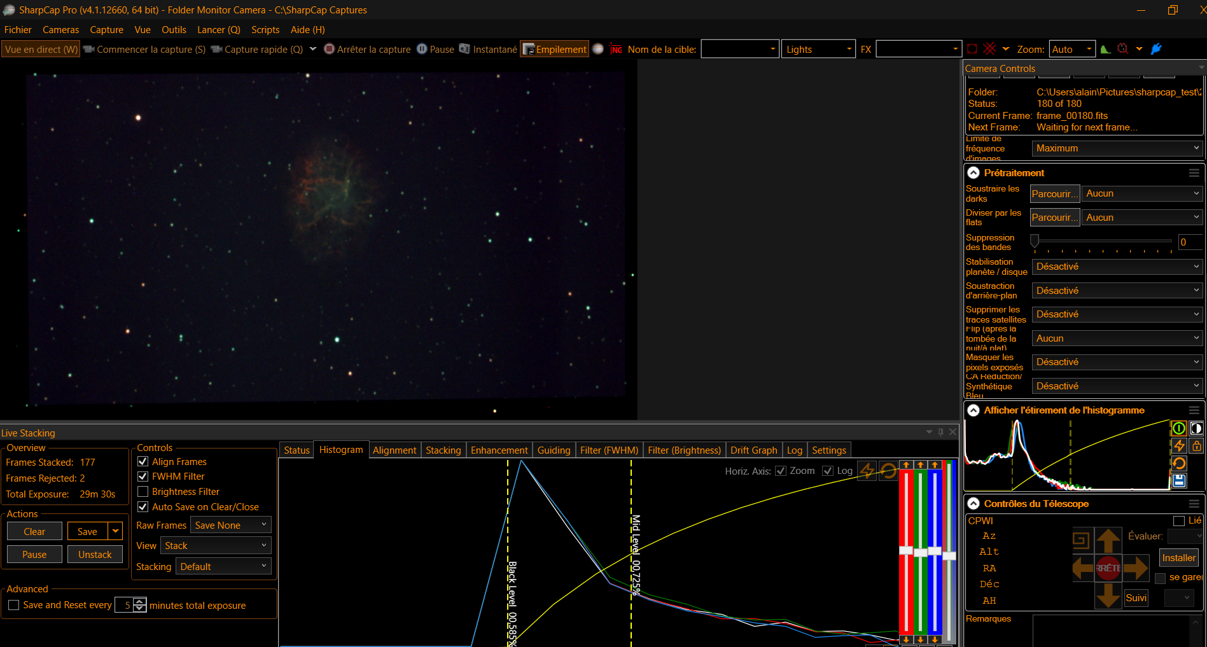Click the spiral search icon in telescope controls

1081,540
